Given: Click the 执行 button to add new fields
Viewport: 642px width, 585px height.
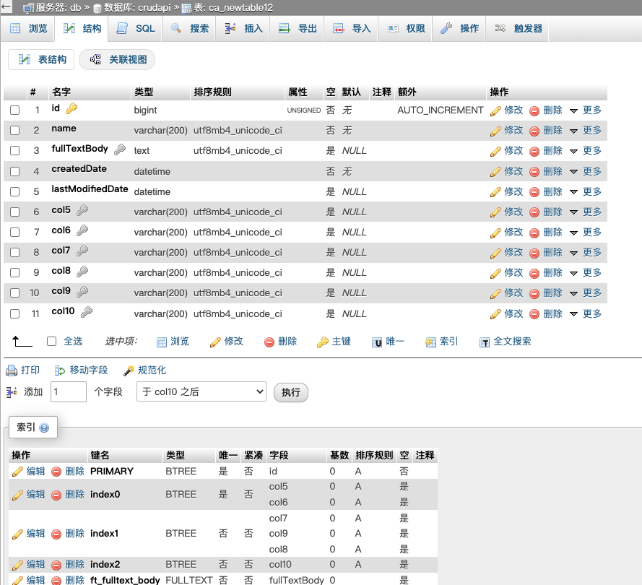Looking at the screenshot, I should 290,391.
